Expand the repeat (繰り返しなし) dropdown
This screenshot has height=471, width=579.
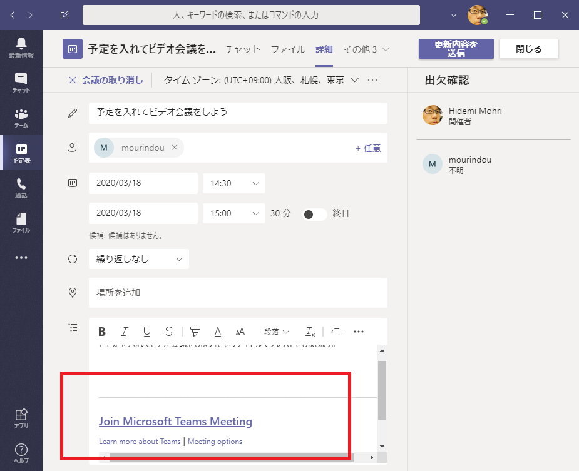tap(138, 259)
